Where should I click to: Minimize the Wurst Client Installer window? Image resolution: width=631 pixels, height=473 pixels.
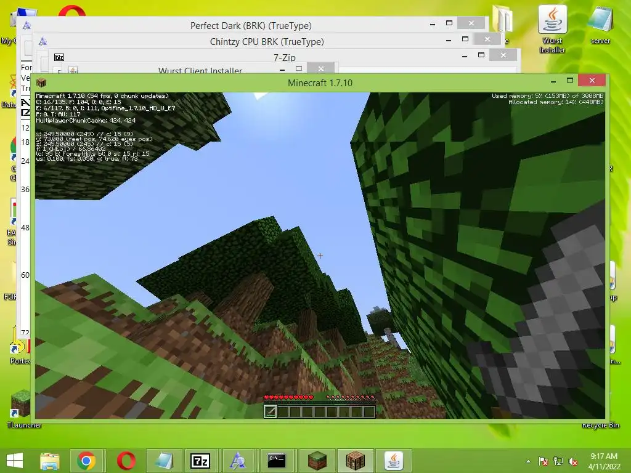[x=282, y=69]
